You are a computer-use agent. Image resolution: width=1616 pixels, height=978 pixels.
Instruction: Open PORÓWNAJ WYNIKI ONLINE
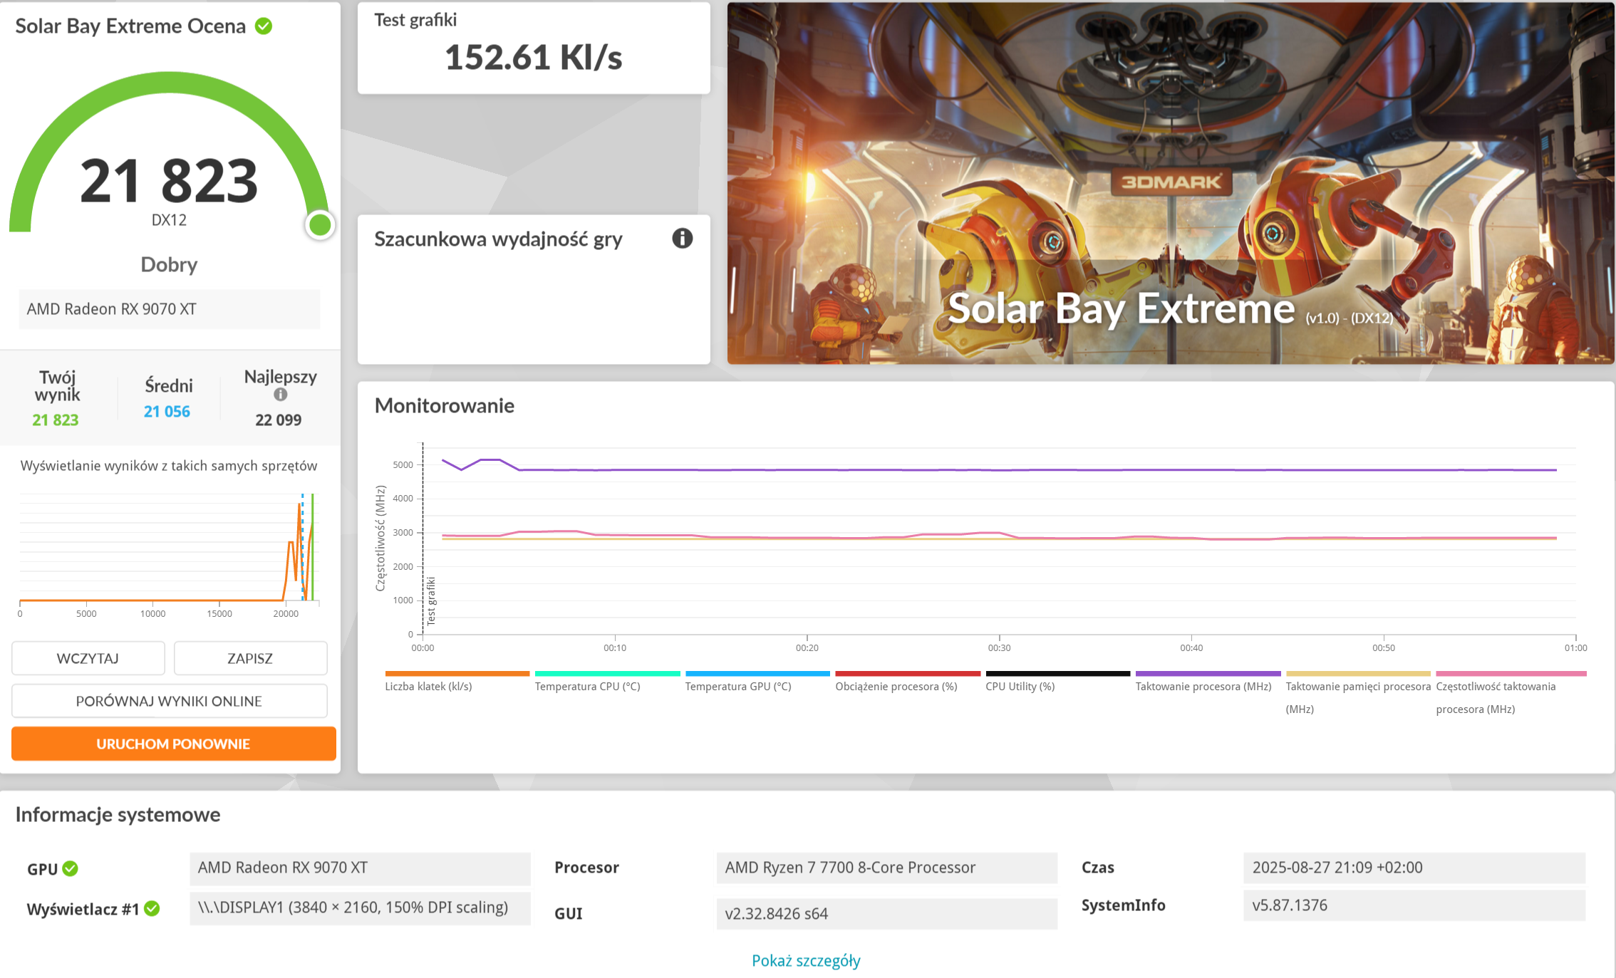(170, 701)
